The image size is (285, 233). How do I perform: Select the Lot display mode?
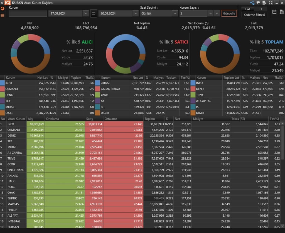[x=247, y=9]
